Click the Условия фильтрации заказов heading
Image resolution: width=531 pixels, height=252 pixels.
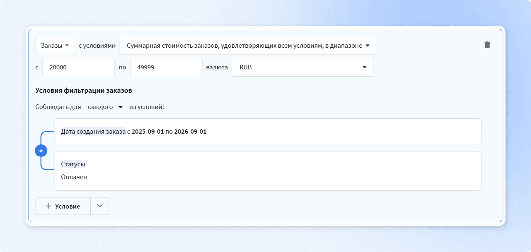84,90
